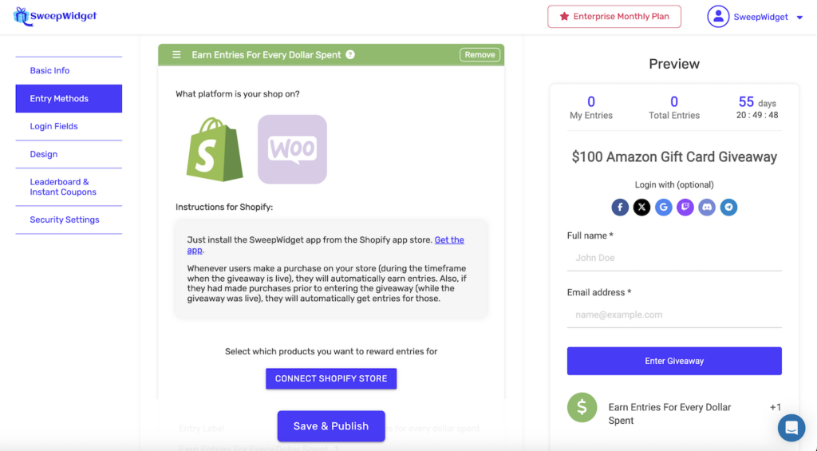Click the green dollar sign entry icon
Image resolution: width=817 pixels, height=451 pixels.
582,408
